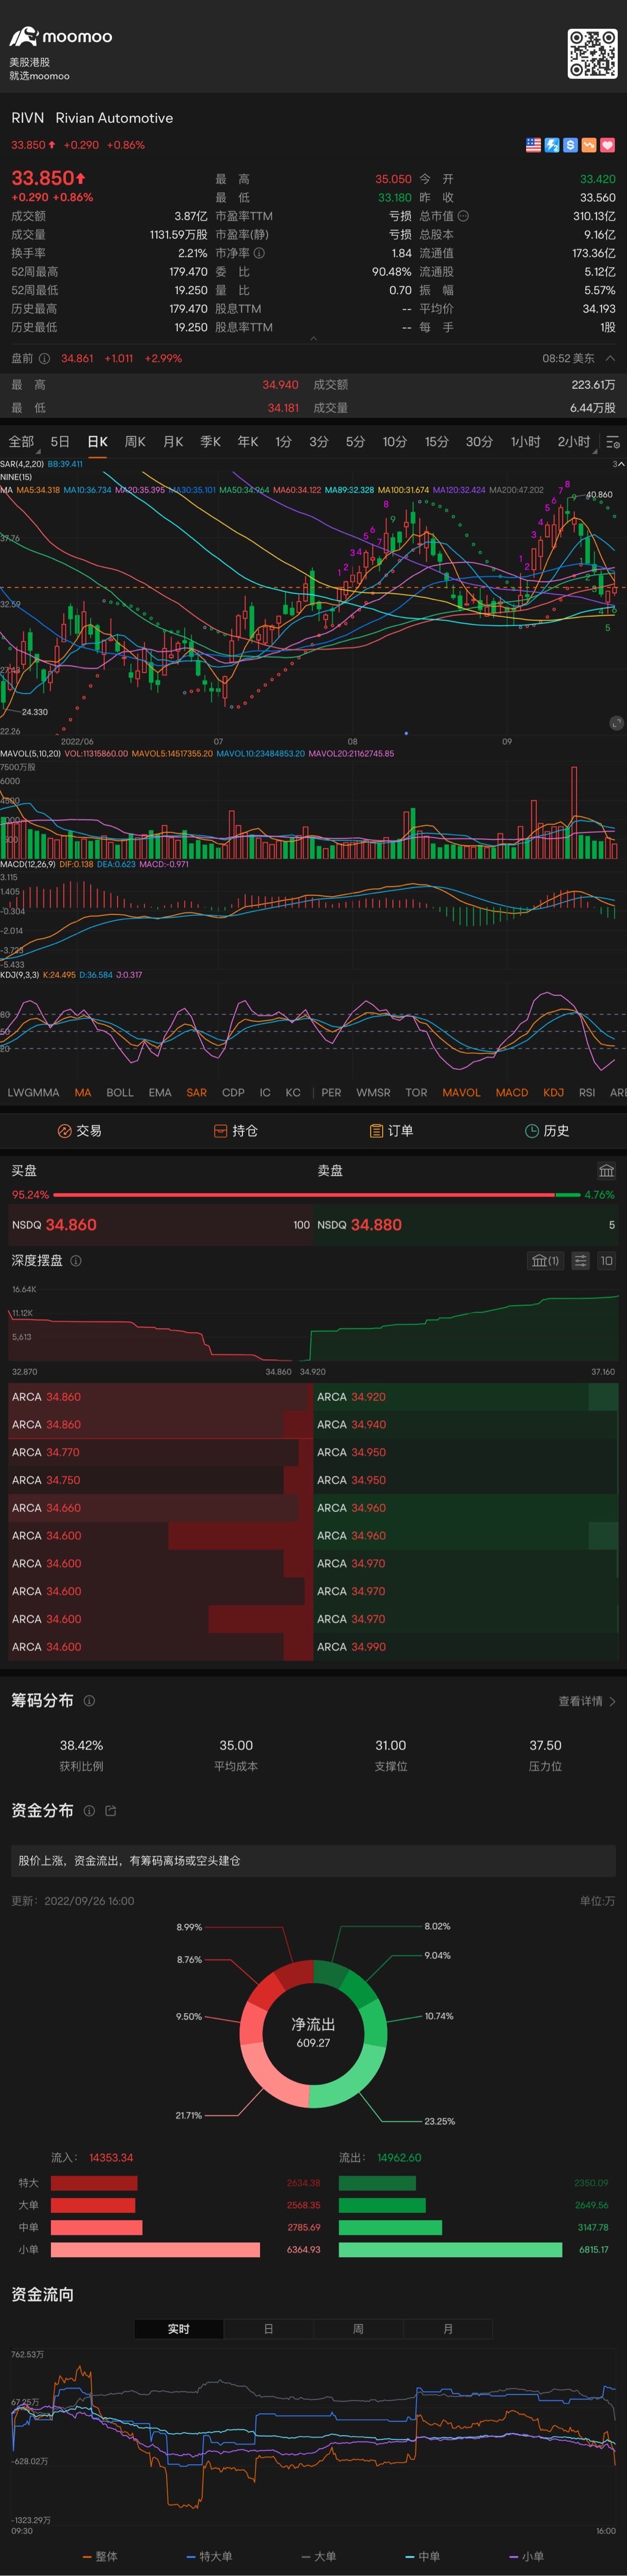Image resolution: width=627 pixels, height=2576 pixels.
Task: Open the QR code image
Action: tap(592, 54)
